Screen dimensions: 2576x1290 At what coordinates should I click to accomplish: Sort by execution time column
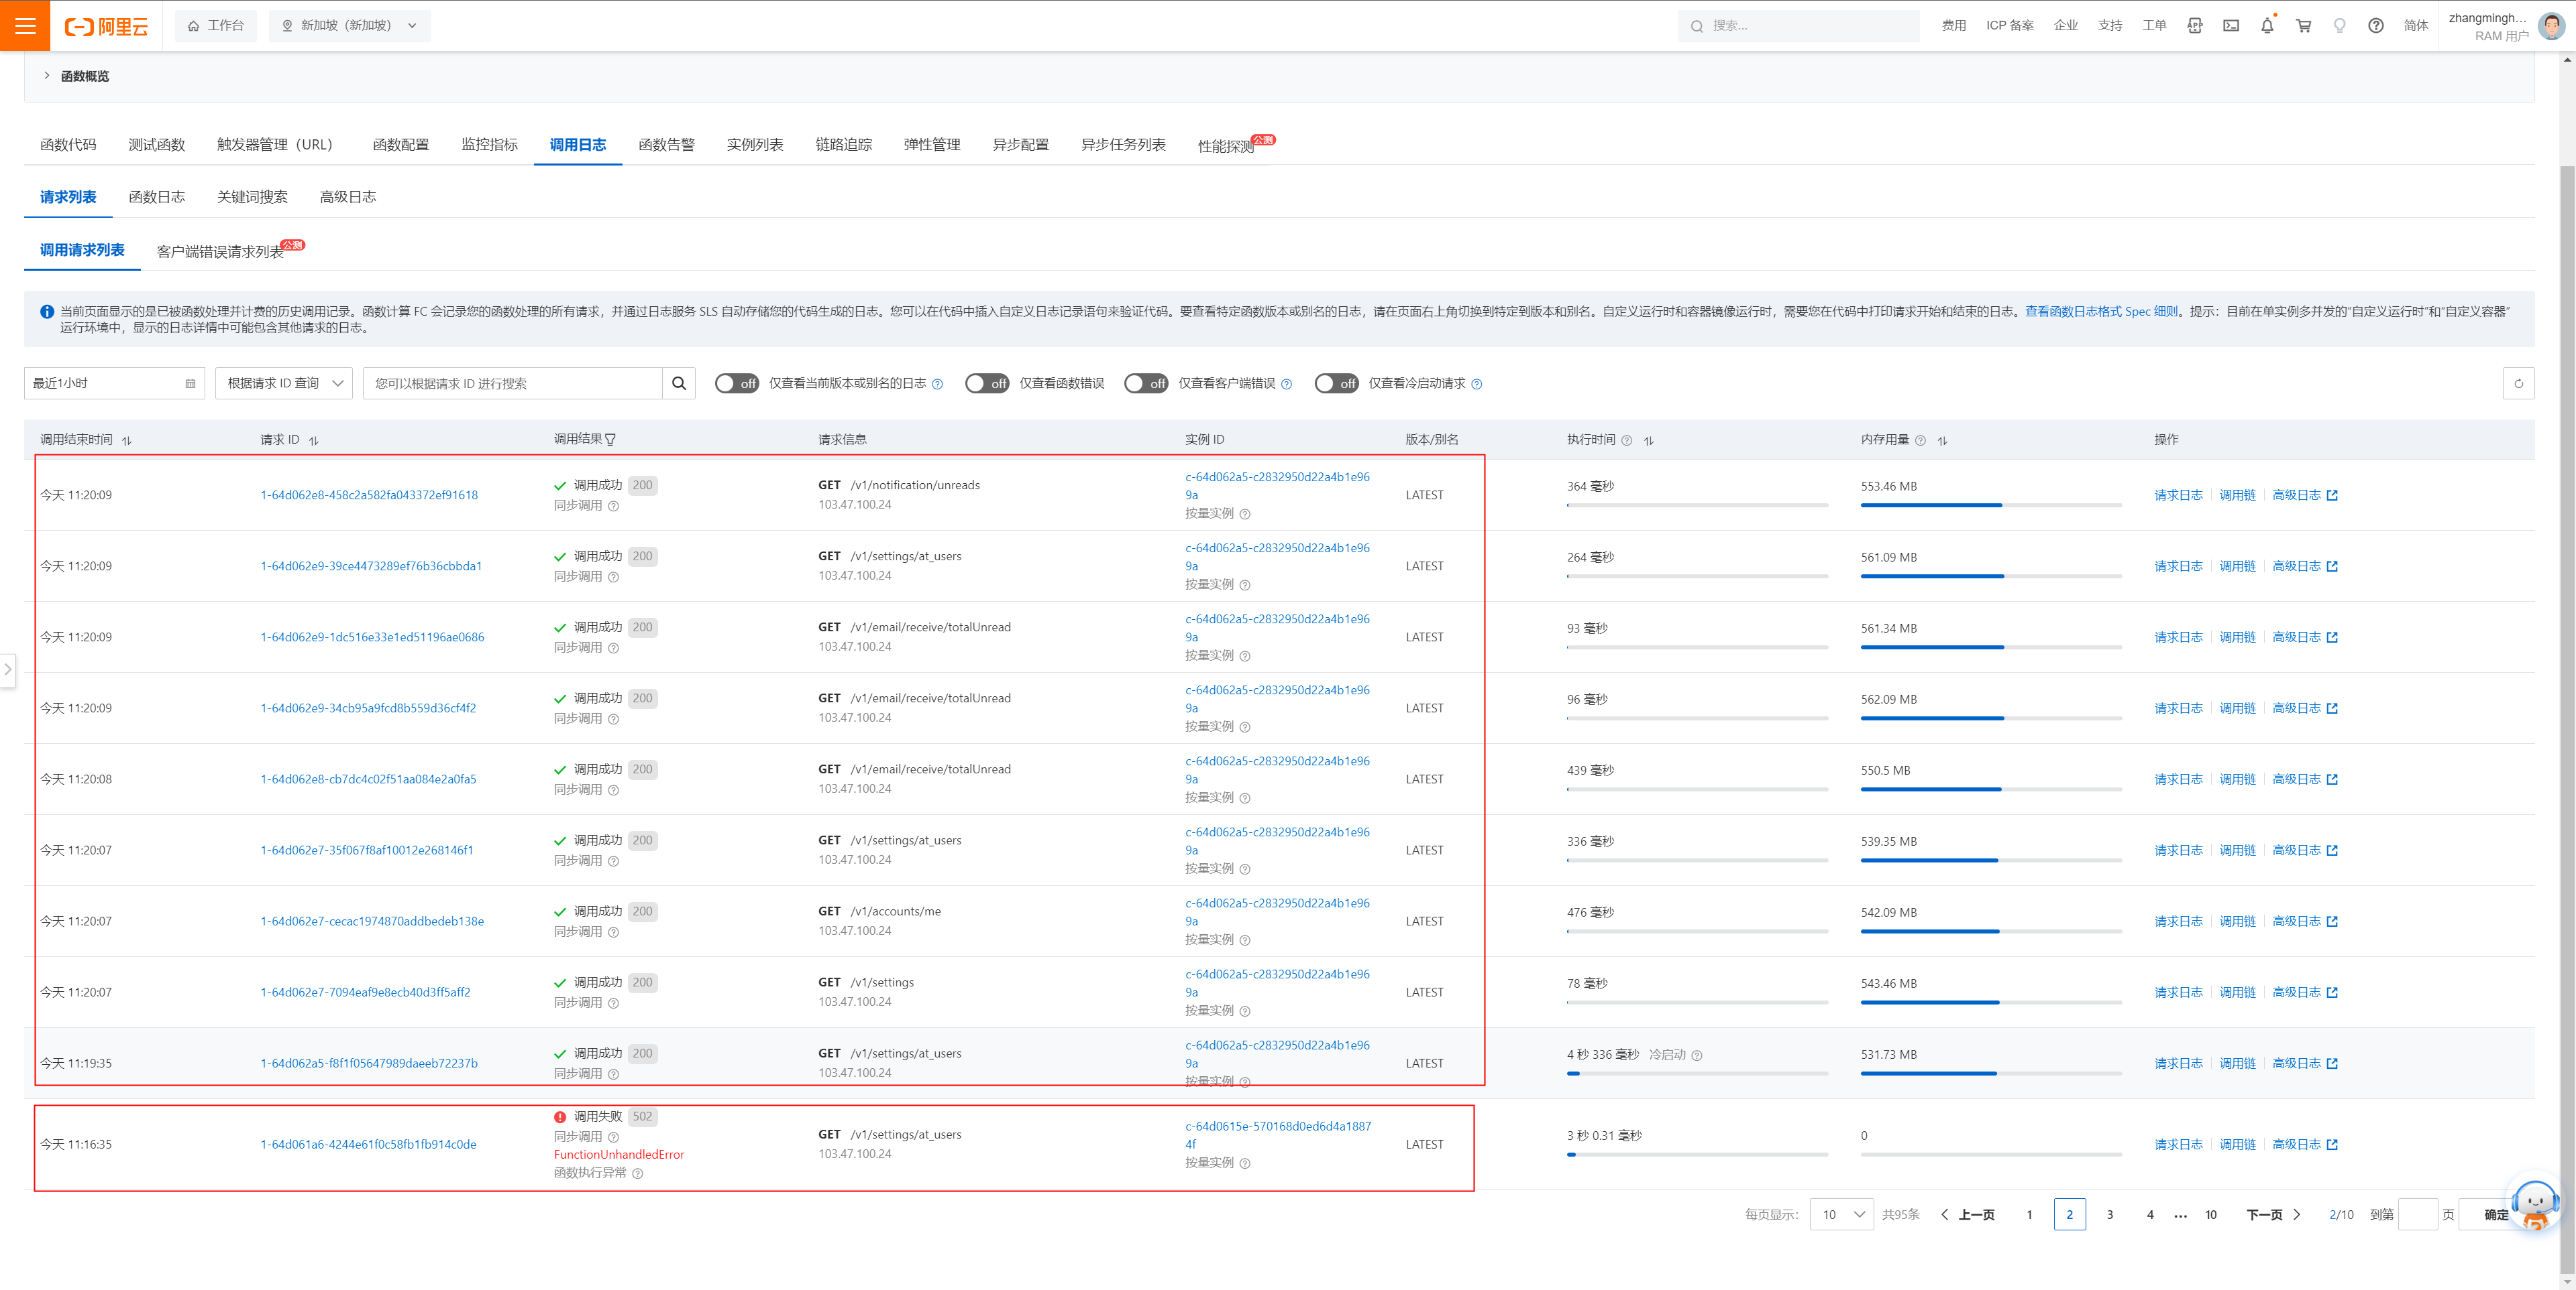[1649, 441]
